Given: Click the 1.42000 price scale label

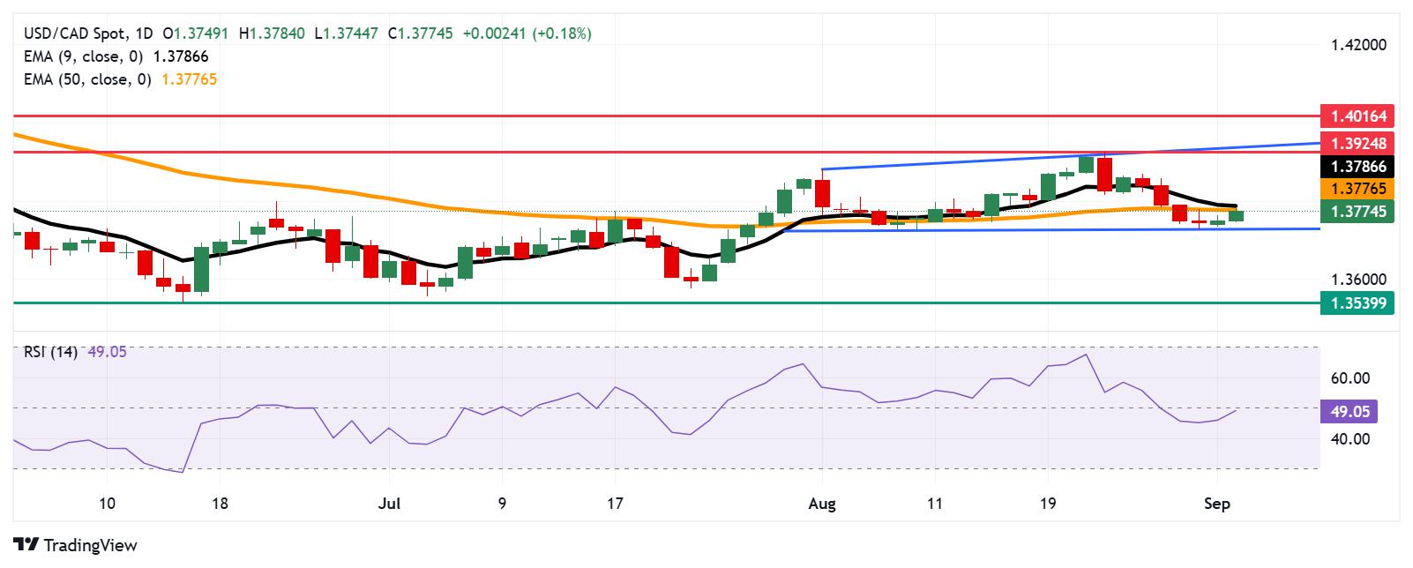Looking at the screenshot, I should point(1358,45).
